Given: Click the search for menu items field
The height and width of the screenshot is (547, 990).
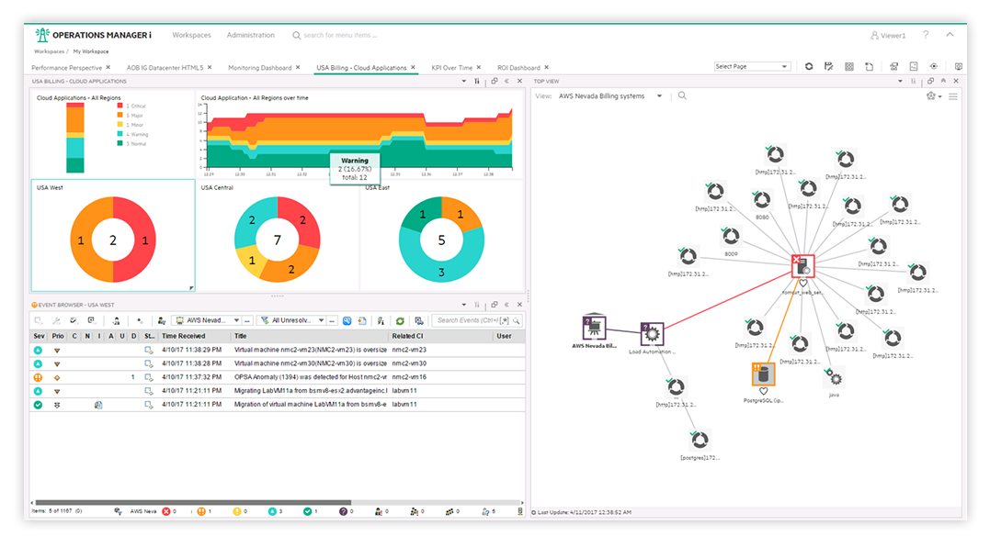Looking at the screenshot, I should point(340,35).
